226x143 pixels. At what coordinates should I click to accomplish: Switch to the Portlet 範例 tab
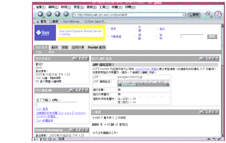[97, 48]
